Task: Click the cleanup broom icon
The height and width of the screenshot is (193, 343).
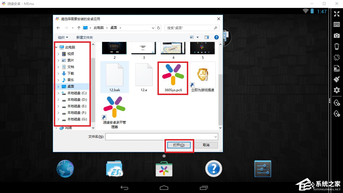Action: [x=337, y=79]
